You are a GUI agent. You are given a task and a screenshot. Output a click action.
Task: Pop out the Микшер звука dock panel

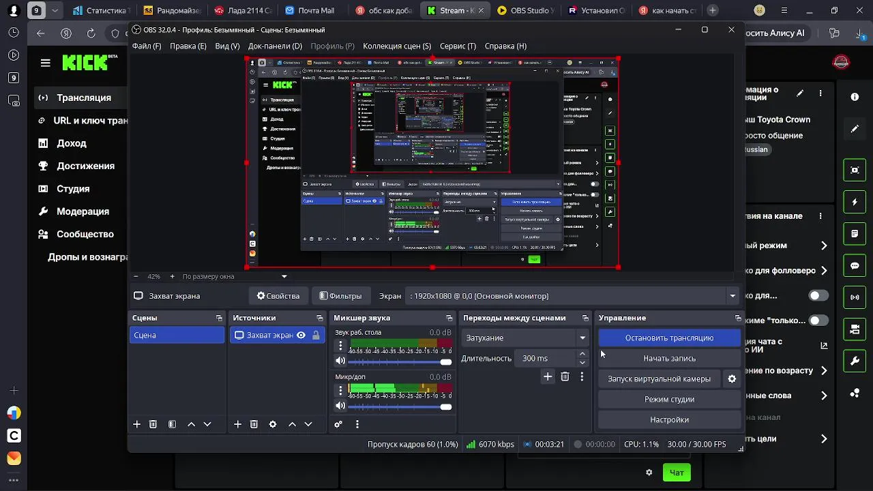click(x=449, y=318)
